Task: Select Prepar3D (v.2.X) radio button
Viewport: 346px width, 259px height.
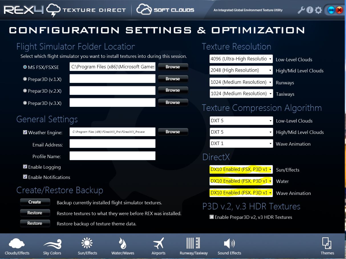Action: (x=25, y=91)
